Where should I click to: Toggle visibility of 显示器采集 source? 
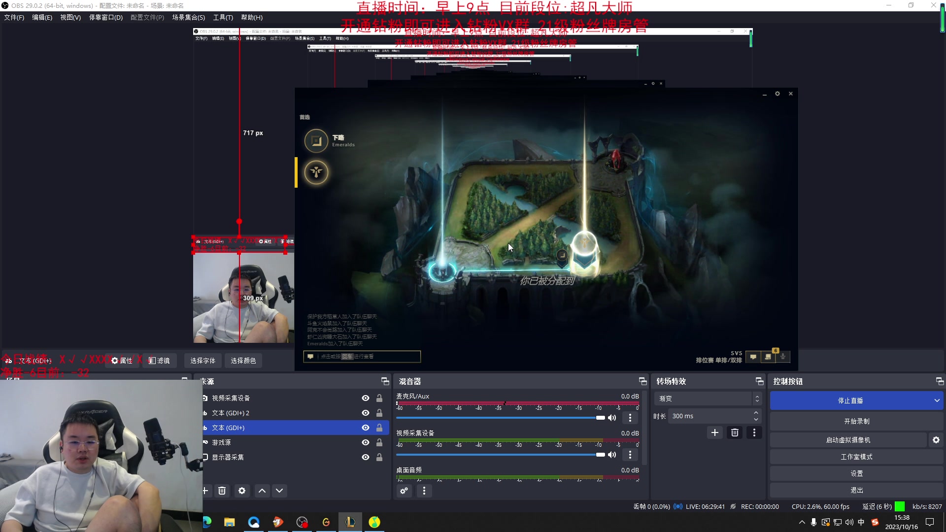(x=366, y=457)
